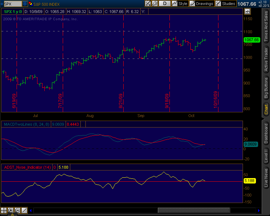The height and width of the screenshot is (216, 270).
Task: Click the 'C: 1067.66' close value
Action: pos(114,12)
